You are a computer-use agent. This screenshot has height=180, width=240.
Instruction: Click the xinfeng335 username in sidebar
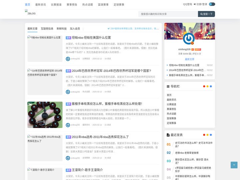[184, 49]
